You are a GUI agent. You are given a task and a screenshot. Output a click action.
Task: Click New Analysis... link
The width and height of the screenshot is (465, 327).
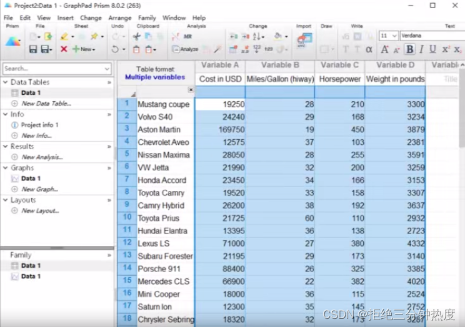(x=42, y=157)
